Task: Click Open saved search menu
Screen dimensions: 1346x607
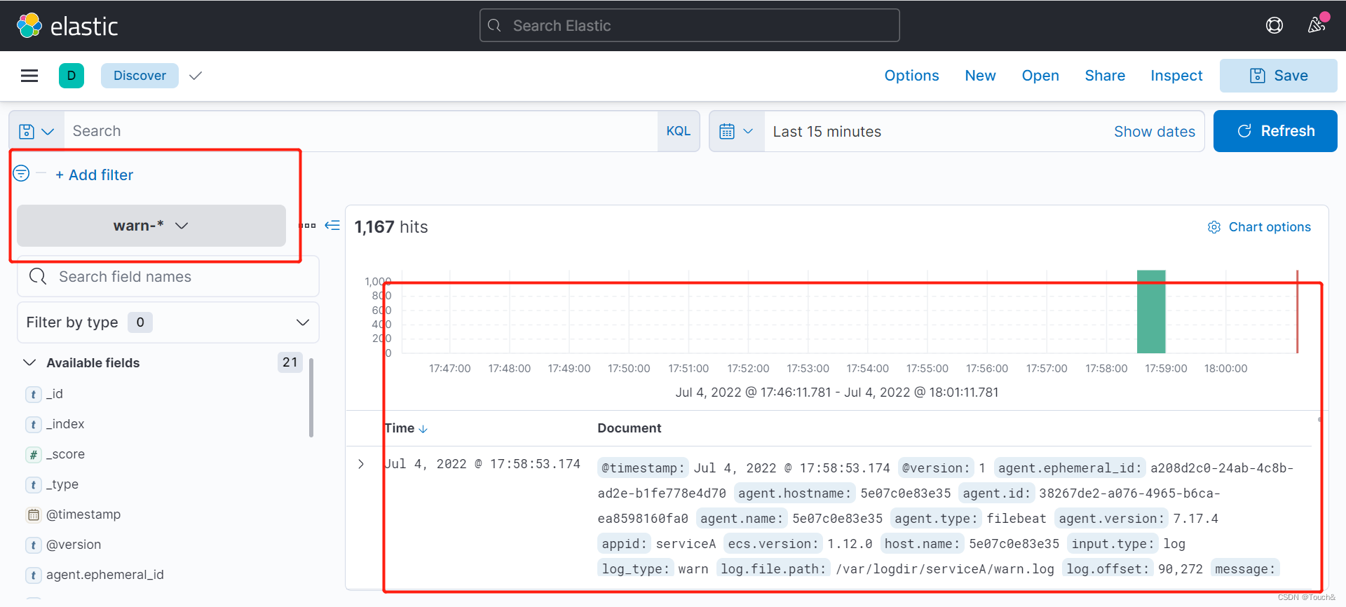Action: tap(1040, 76)
